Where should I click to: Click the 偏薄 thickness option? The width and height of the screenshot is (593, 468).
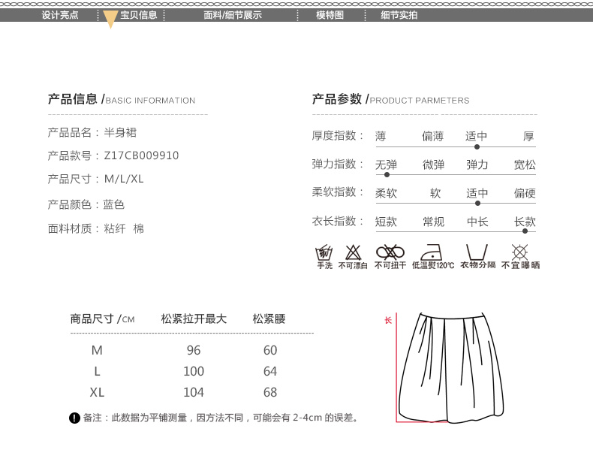coord(432,136)
